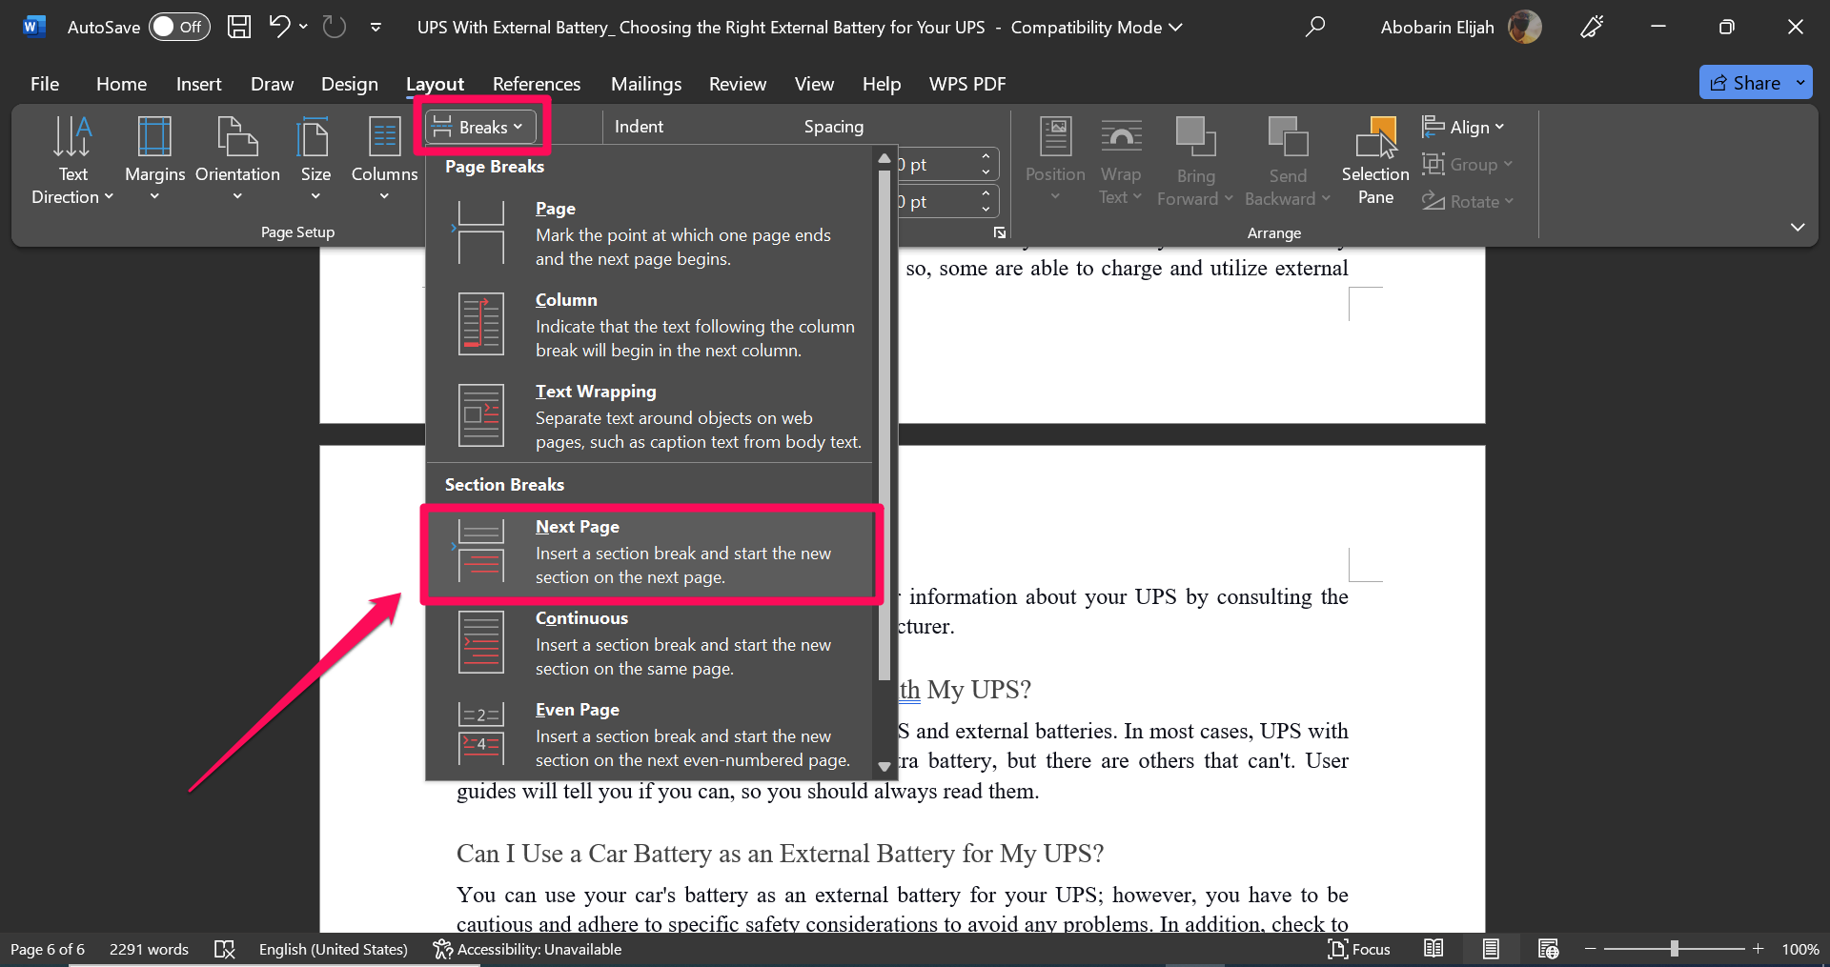Click Accessibility: Unavailable status
Viewport: 1830px width, 967px height.
[x=527, y=949]
